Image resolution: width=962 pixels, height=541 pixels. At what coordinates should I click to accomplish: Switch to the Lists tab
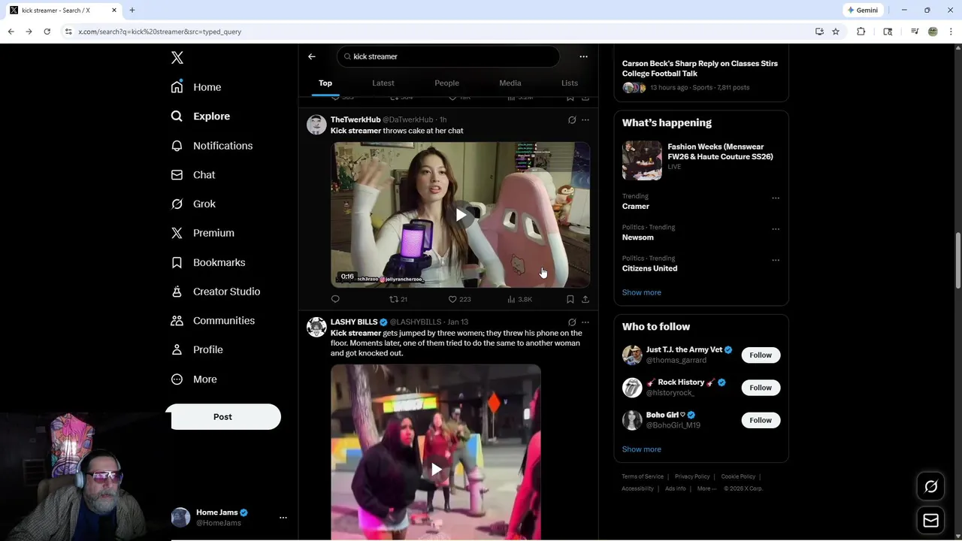[570, 83]
